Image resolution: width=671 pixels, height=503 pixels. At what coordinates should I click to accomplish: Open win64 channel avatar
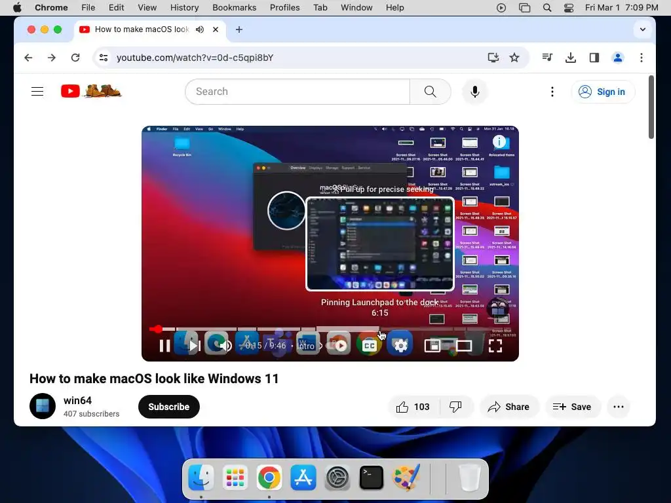43,406
